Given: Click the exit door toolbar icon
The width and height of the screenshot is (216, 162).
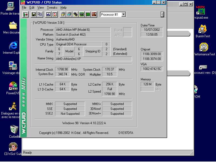Looking at the screenshot, I should 25,14.
